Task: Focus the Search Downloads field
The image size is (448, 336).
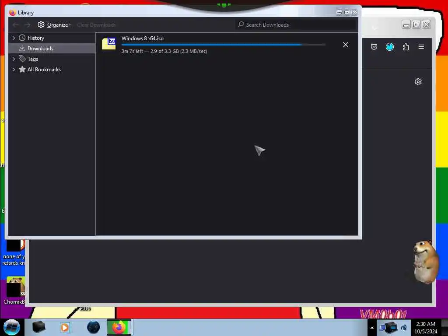Action: pyautogui.click(x=296, y=25)
